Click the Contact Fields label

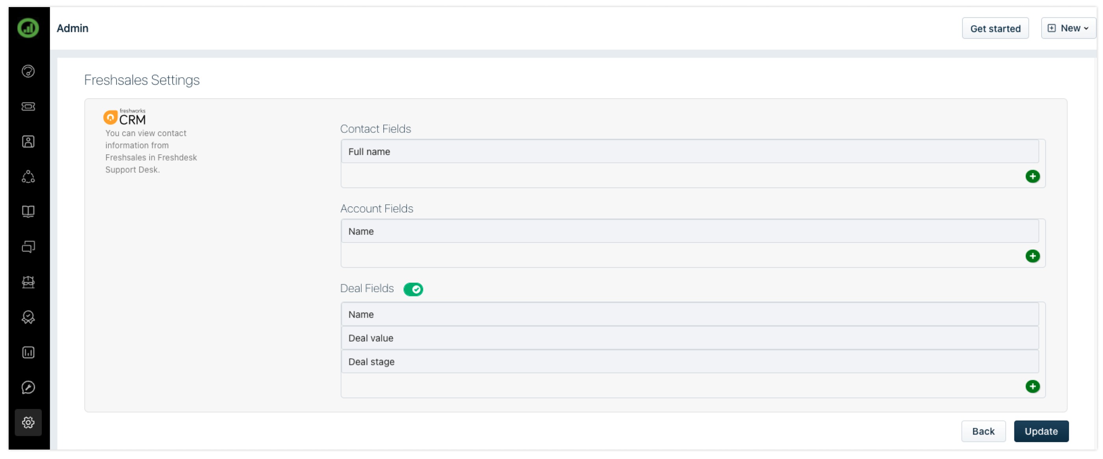point(375,129)
